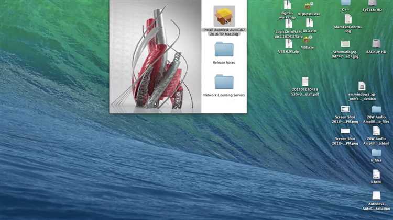Viewport: 393px width, 220px height.
Task: Select the lower Screen Shot png file
Action: 345,131
